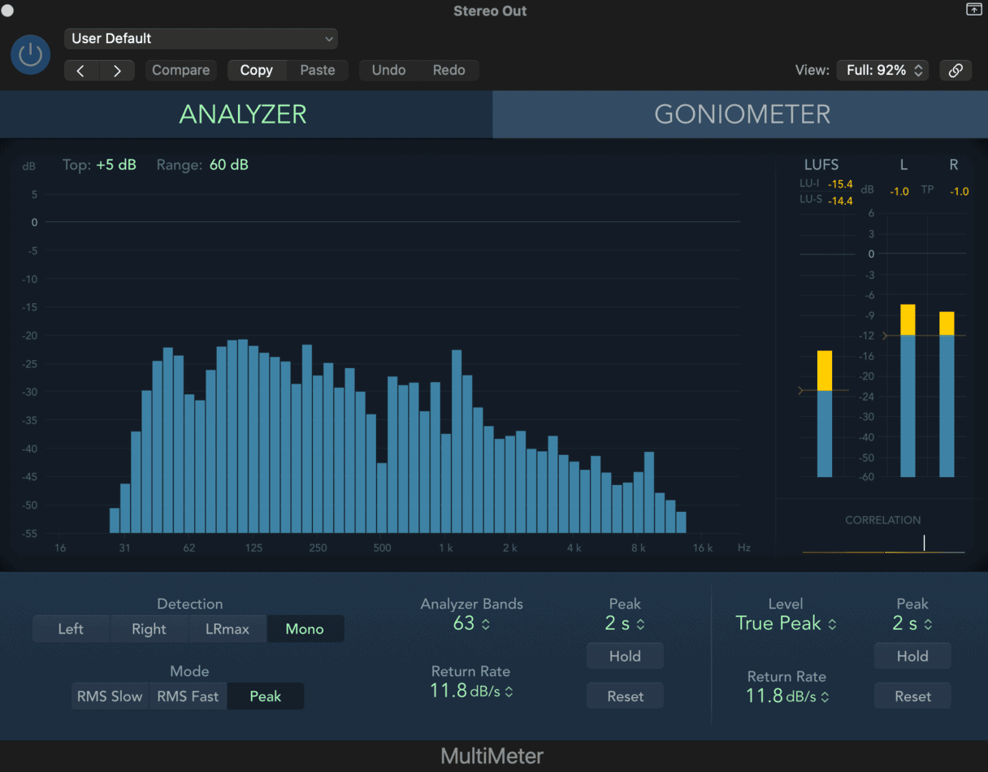Toggle the plug-in power button

point(30,54)
